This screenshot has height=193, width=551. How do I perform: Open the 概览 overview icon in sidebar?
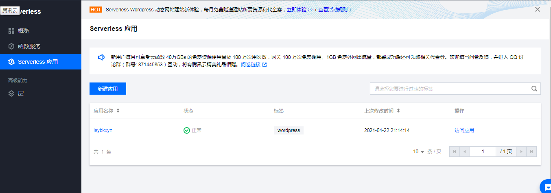(x=11, y=31)
